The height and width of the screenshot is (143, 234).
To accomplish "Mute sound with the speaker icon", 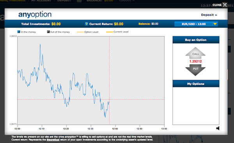I will point(218,128).
